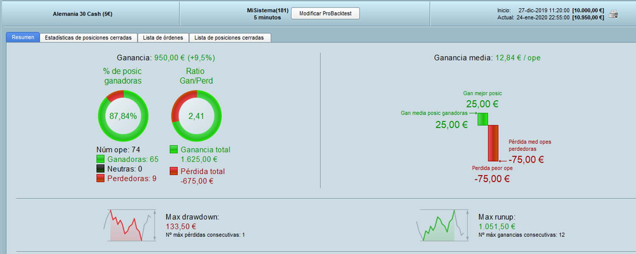Open the Modificar ProBacktest dialog
636x254 pixels.
pos(325,13)
